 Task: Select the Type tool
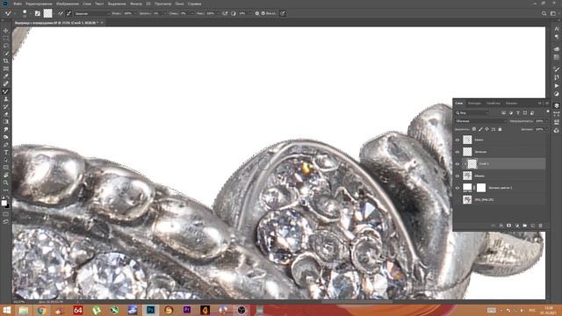6,153
